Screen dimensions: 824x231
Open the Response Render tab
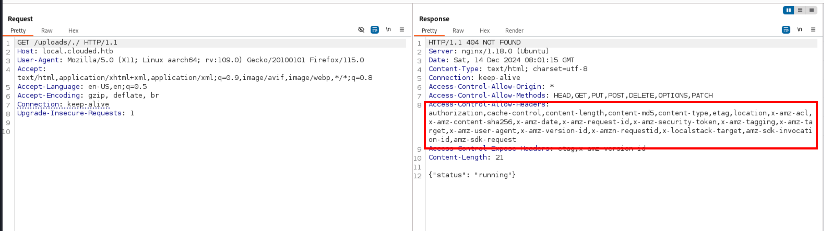coord(514,31)
